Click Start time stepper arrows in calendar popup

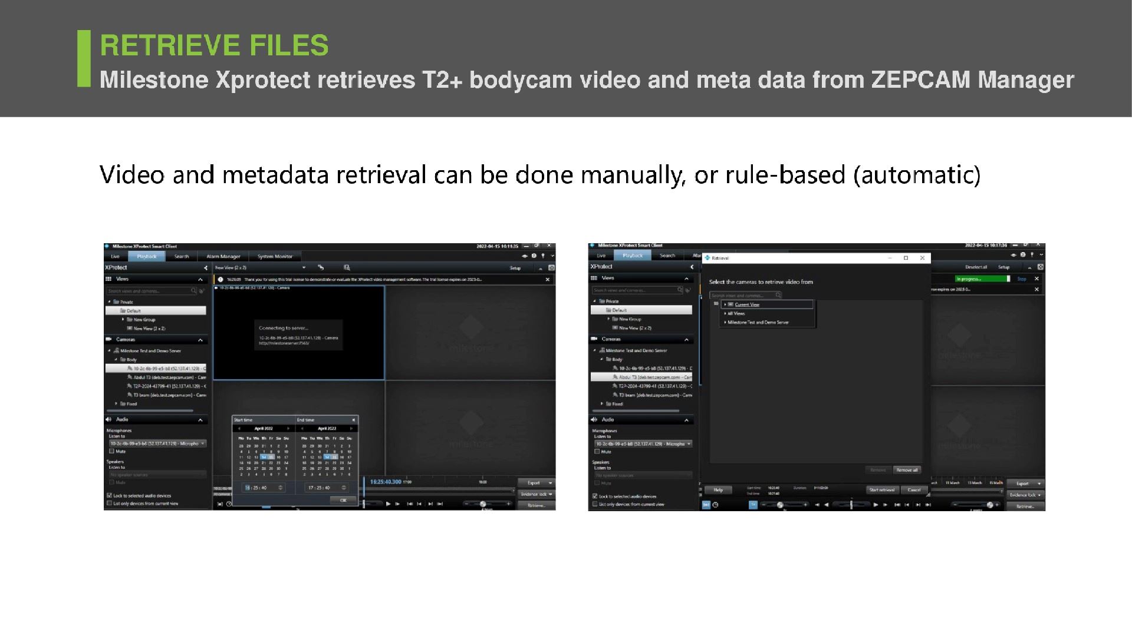point(281,488)
